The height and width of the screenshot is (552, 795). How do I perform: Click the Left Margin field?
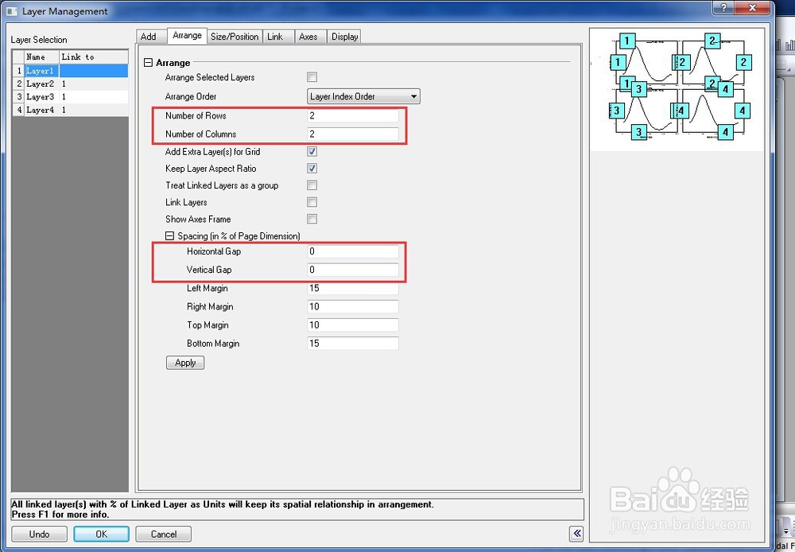tap(353, 288)
